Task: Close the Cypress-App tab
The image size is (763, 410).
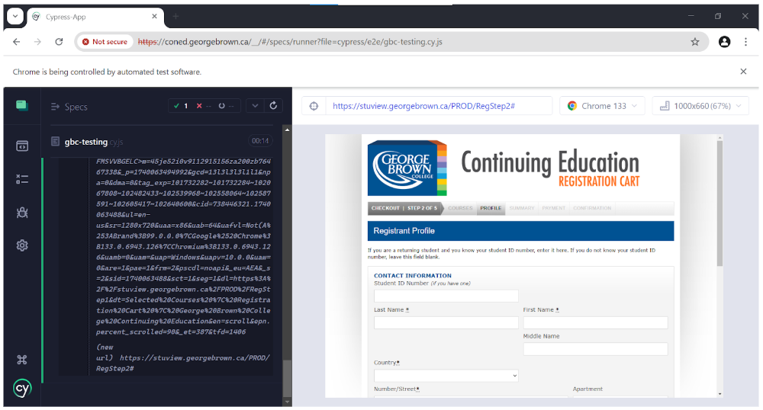Action: click(154, 17)
